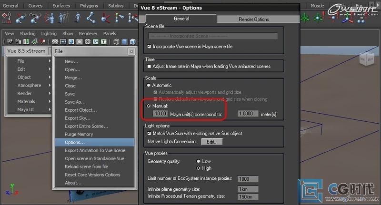Expand the Maya UI submenu arrow
This screenshot has height=205, width=381.
coord(50,109)
